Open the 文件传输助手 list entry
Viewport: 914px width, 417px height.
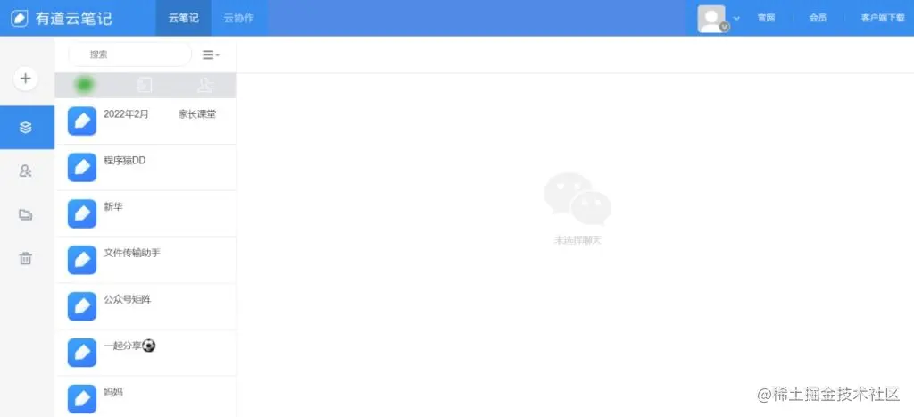[x=145, y=260]
